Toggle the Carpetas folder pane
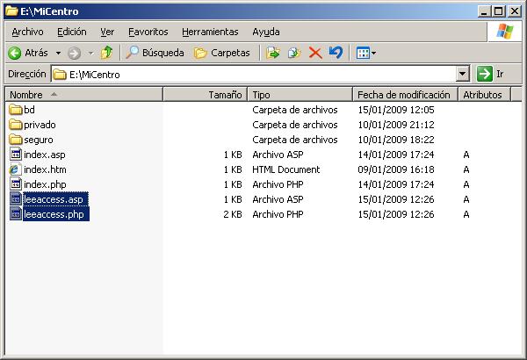The width and height of the screenshot is (527, 360). pos(221,53)
